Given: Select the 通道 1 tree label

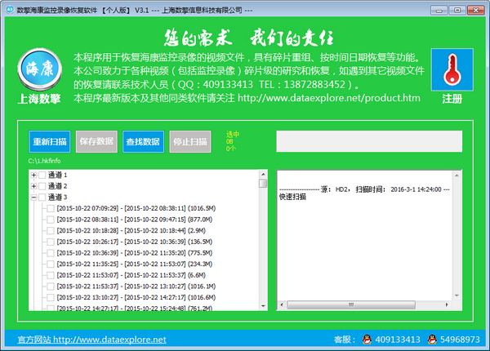Looking at the screenshot, I should coord(57,175).
